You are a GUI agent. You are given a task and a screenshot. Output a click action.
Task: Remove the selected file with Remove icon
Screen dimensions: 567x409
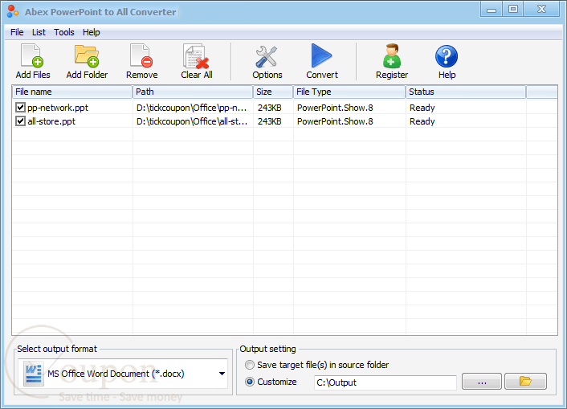[141, 56]
